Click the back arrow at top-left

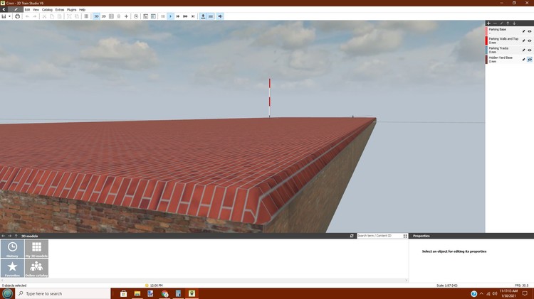(x=4, y=9)
